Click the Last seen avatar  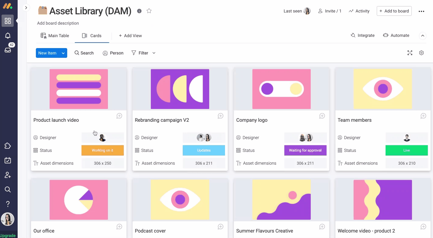coord(307,11)
